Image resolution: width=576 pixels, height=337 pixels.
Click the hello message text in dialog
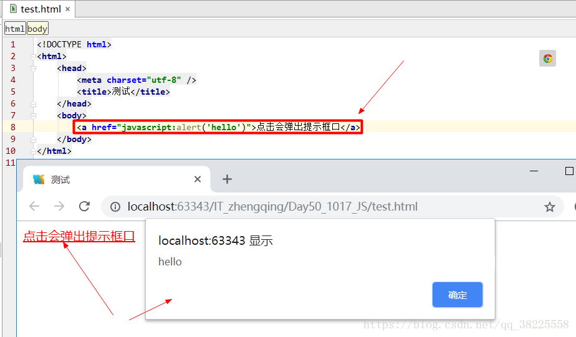tap(170, 262)
